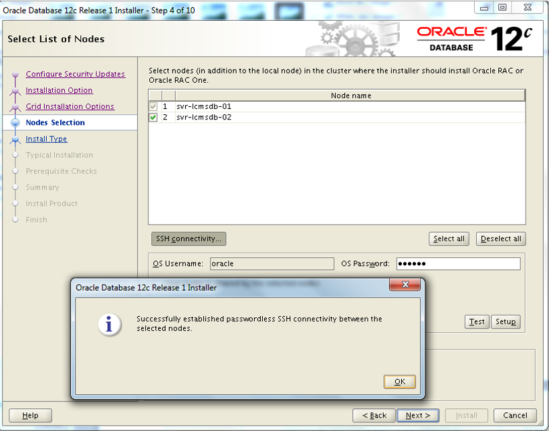Click the Help button

[30, 415]
